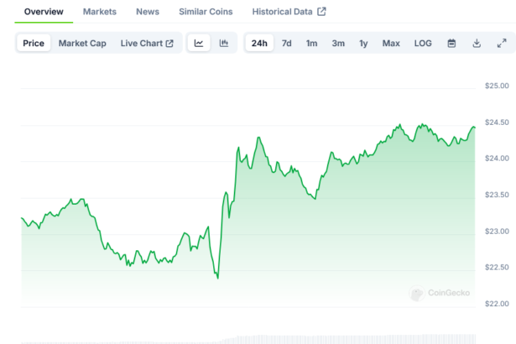Expand the chart to fullscreen
The height and width of the screenshot is (344, 516).
pos(502,44)
